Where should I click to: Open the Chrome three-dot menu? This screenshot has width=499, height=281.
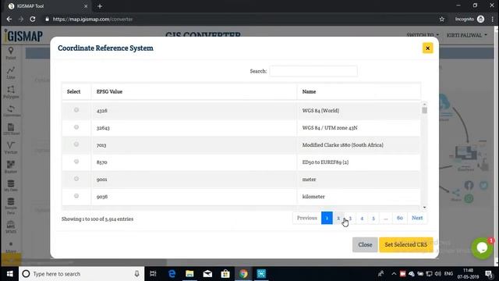click(492, 19)
